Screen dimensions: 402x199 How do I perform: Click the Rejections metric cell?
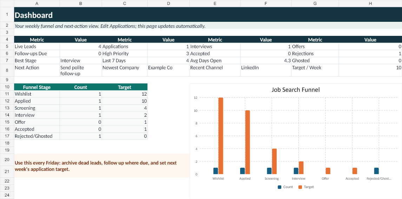(315, 54)
